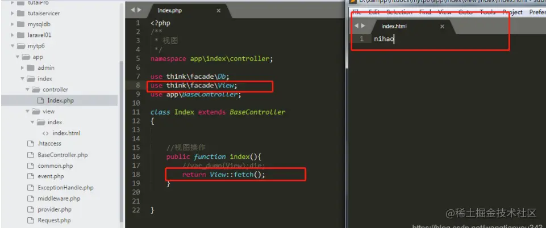The width and height of the screenshot is (546, 228).
Task: Click the sidebar vertical scrollbar
Action: [121, 141]
